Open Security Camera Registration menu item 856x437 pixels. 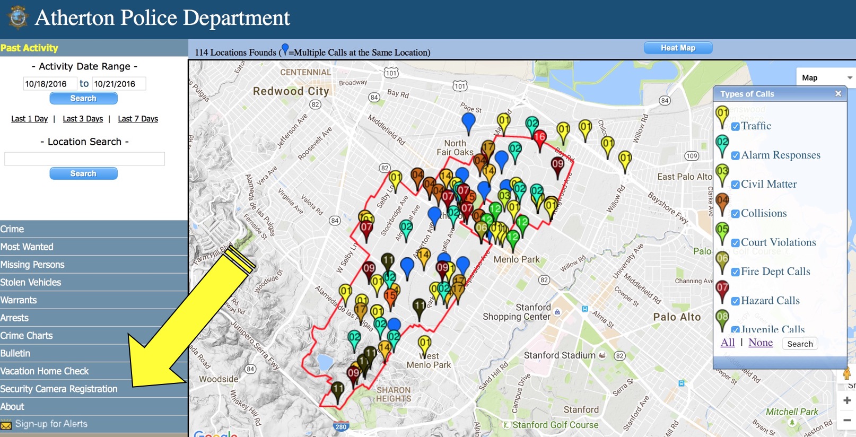[59, 389]
